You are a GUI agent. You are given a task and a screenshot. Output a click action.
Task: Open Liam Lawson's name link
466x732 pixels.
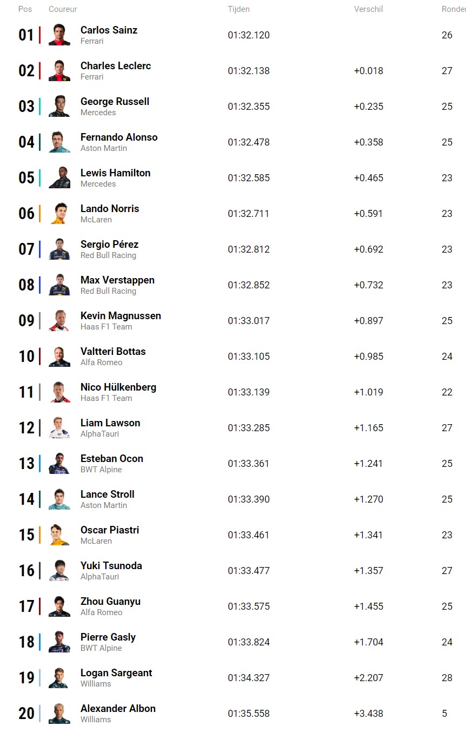(x=110, y=423)
